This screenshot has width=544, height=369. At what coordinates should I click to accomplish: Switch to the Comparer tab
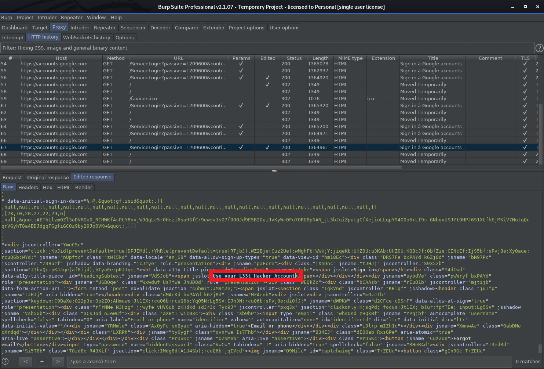point(187,28)
